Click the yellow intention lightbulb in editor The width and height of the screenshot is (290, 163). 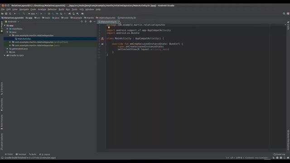tap(109, 28)
